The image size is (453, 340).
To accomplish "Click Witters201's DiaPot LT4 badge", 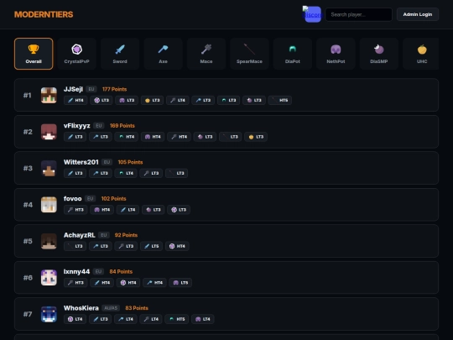I will [126, 173].
